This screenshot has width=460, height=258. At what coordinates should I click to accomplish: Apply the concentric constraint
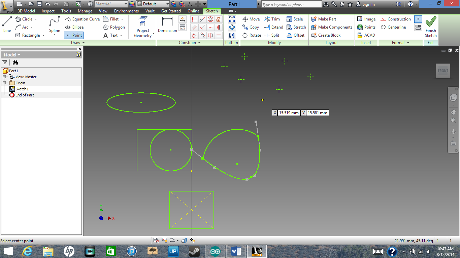point(210,19)
